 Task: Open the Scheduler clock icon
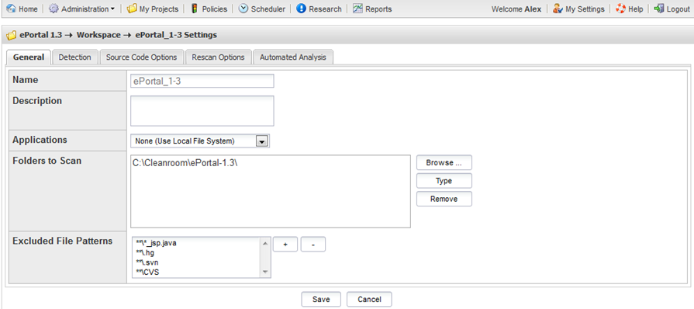[x=243, y=9]
